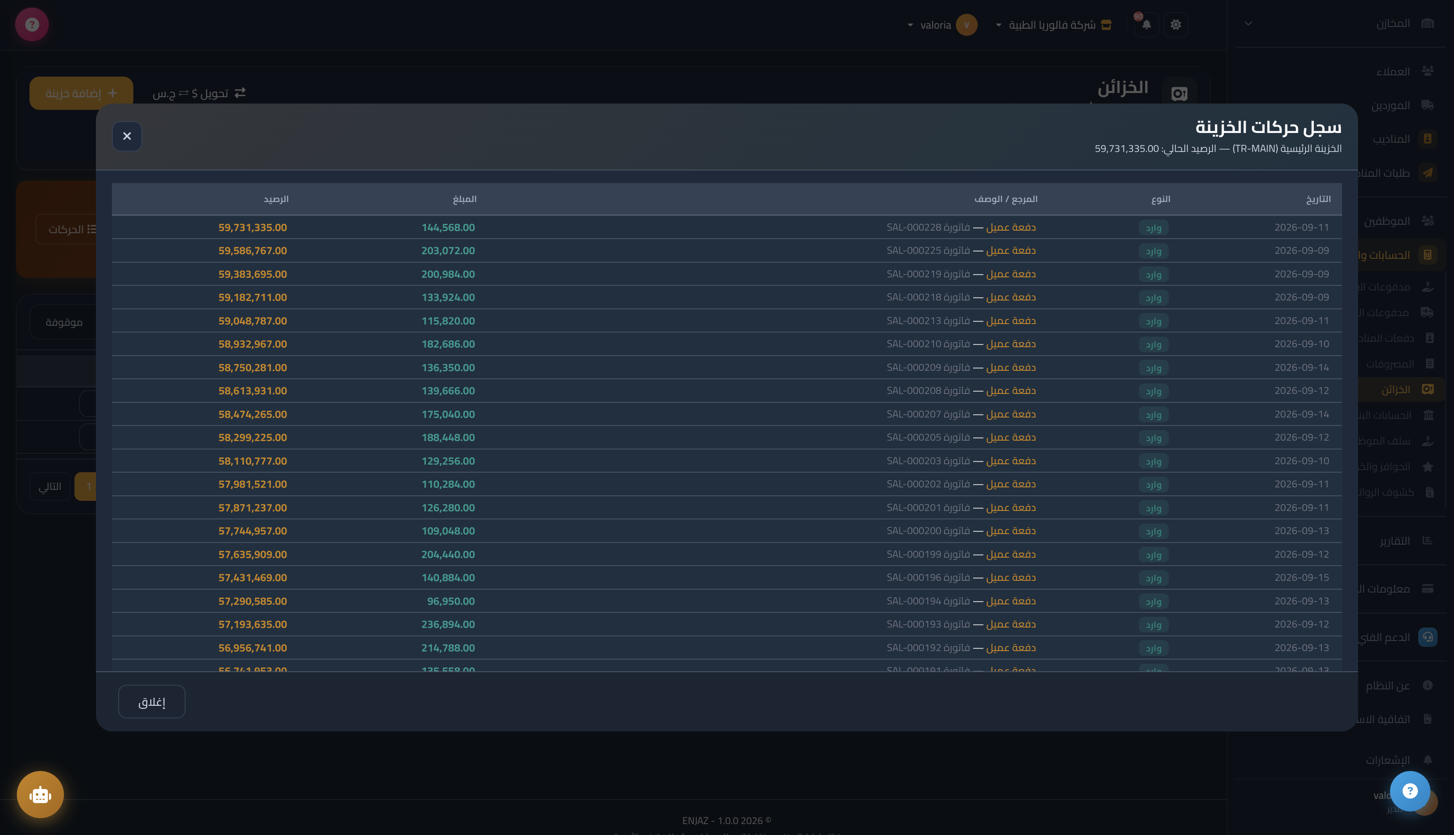Click the المصروفات receipt icon in sidebar
1454x835 pixels.
[x=1429, y=364]
